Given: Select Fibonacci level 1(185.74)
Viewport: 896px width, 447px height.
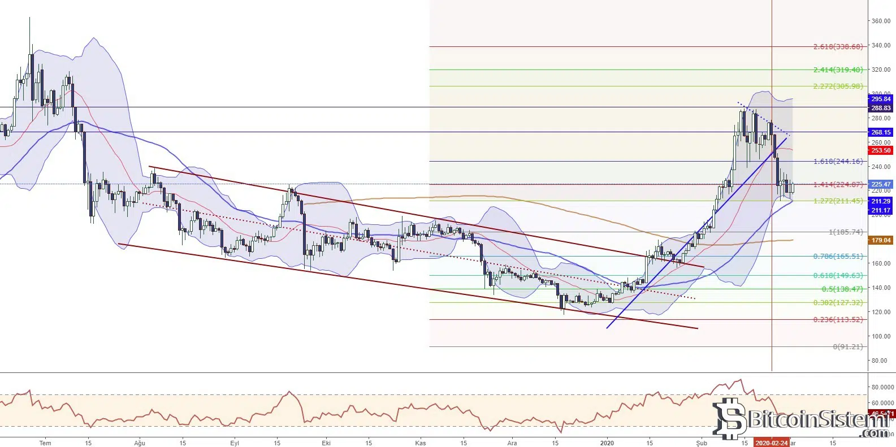Looking at the screenshot, I should 845,232.
